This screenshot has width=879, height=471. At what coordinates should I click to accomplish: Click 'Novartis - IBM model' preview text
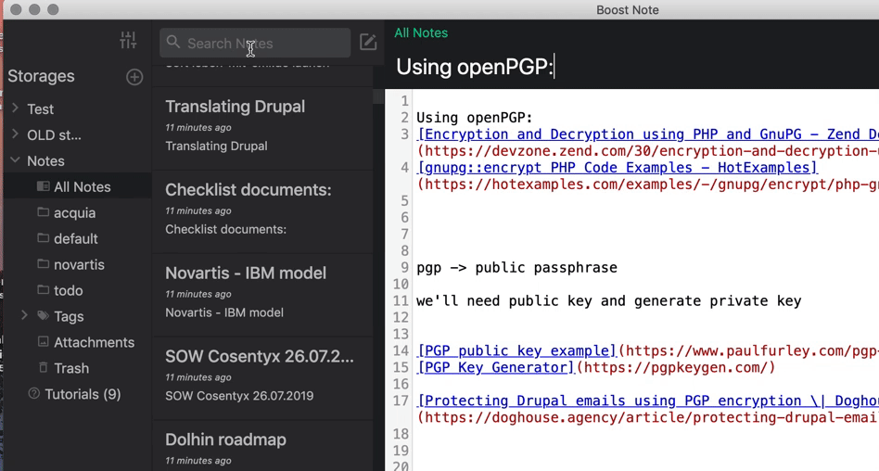tap(224, 312)
